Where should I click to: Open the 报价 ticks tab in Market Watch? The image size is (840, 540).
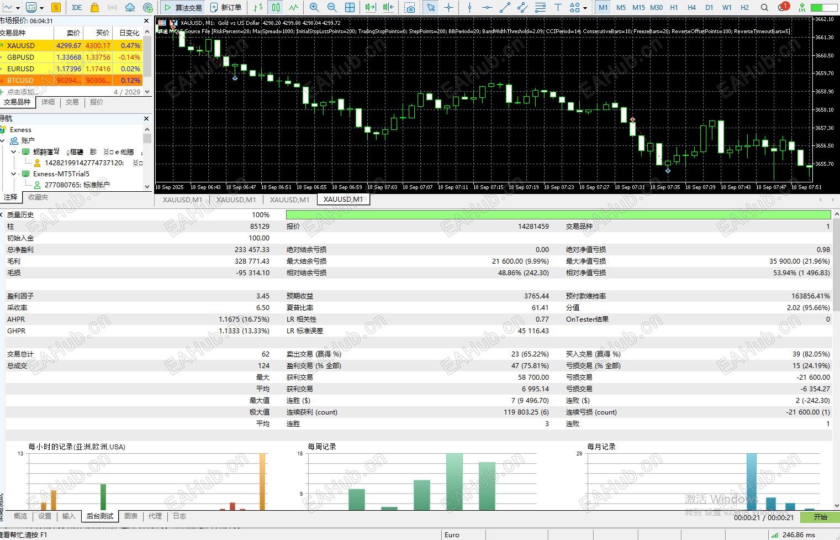point(97,102)
